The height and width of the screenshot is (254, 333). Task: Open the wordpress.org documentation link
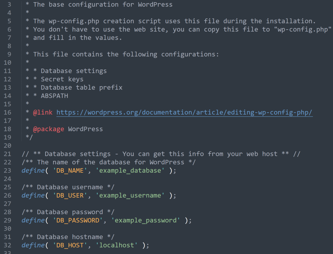[184, 112]
